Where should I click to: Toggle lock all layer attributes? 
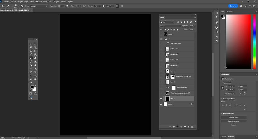click(177, 30)
